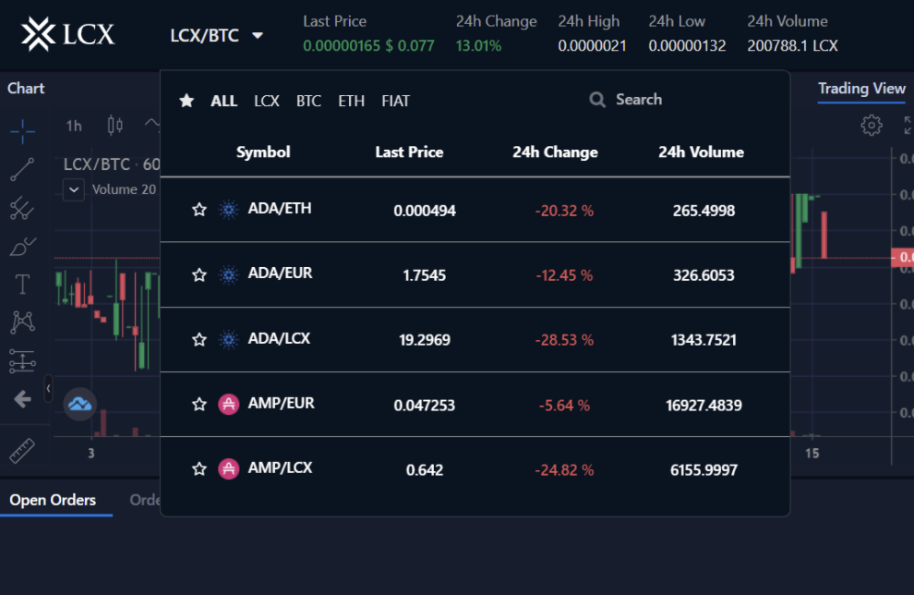The image size is (914, 595).
Task: Select the crosshair cursor tool
Action: point(22,131)
